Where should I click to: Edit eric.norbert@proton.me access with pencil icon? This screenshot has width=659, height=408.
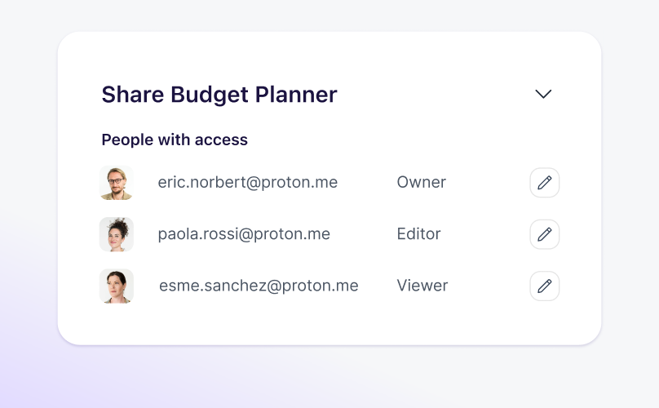(x=544, y=183)
